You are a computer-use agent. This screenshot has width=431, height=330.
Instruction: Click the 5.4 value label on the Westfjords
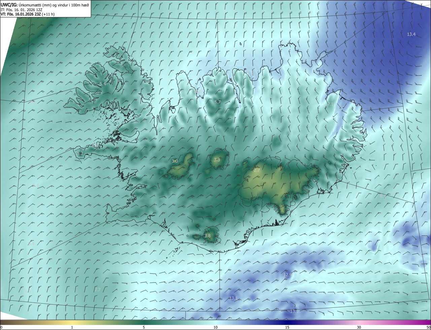103,84
